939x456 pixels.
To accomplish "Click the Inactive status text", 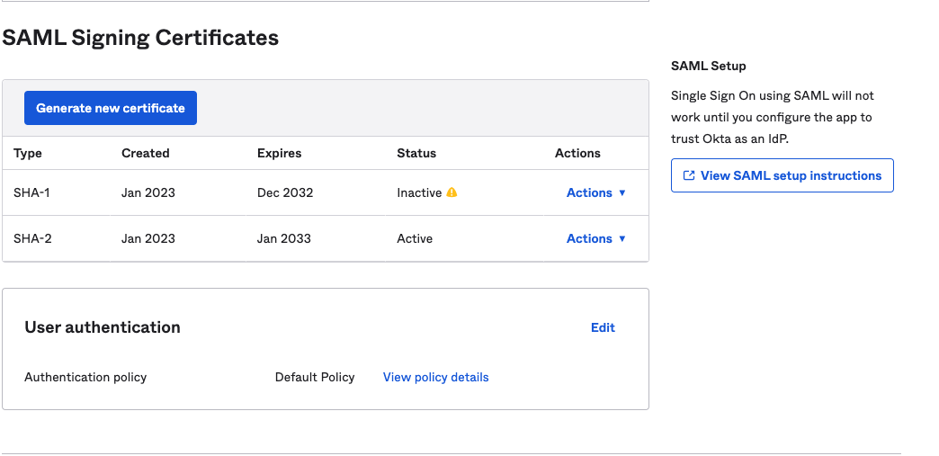I will coord(419,192).
